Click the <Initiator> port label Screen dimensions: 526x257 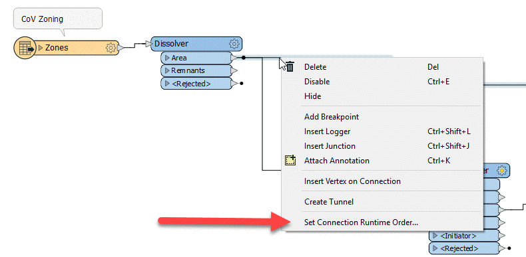click(x=458, y=236)
